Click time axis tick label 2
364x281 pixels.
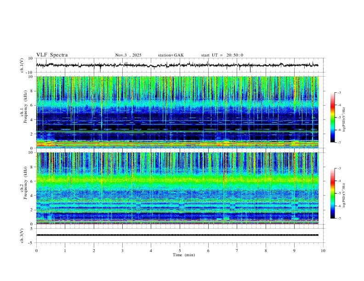tap(94, 251)
